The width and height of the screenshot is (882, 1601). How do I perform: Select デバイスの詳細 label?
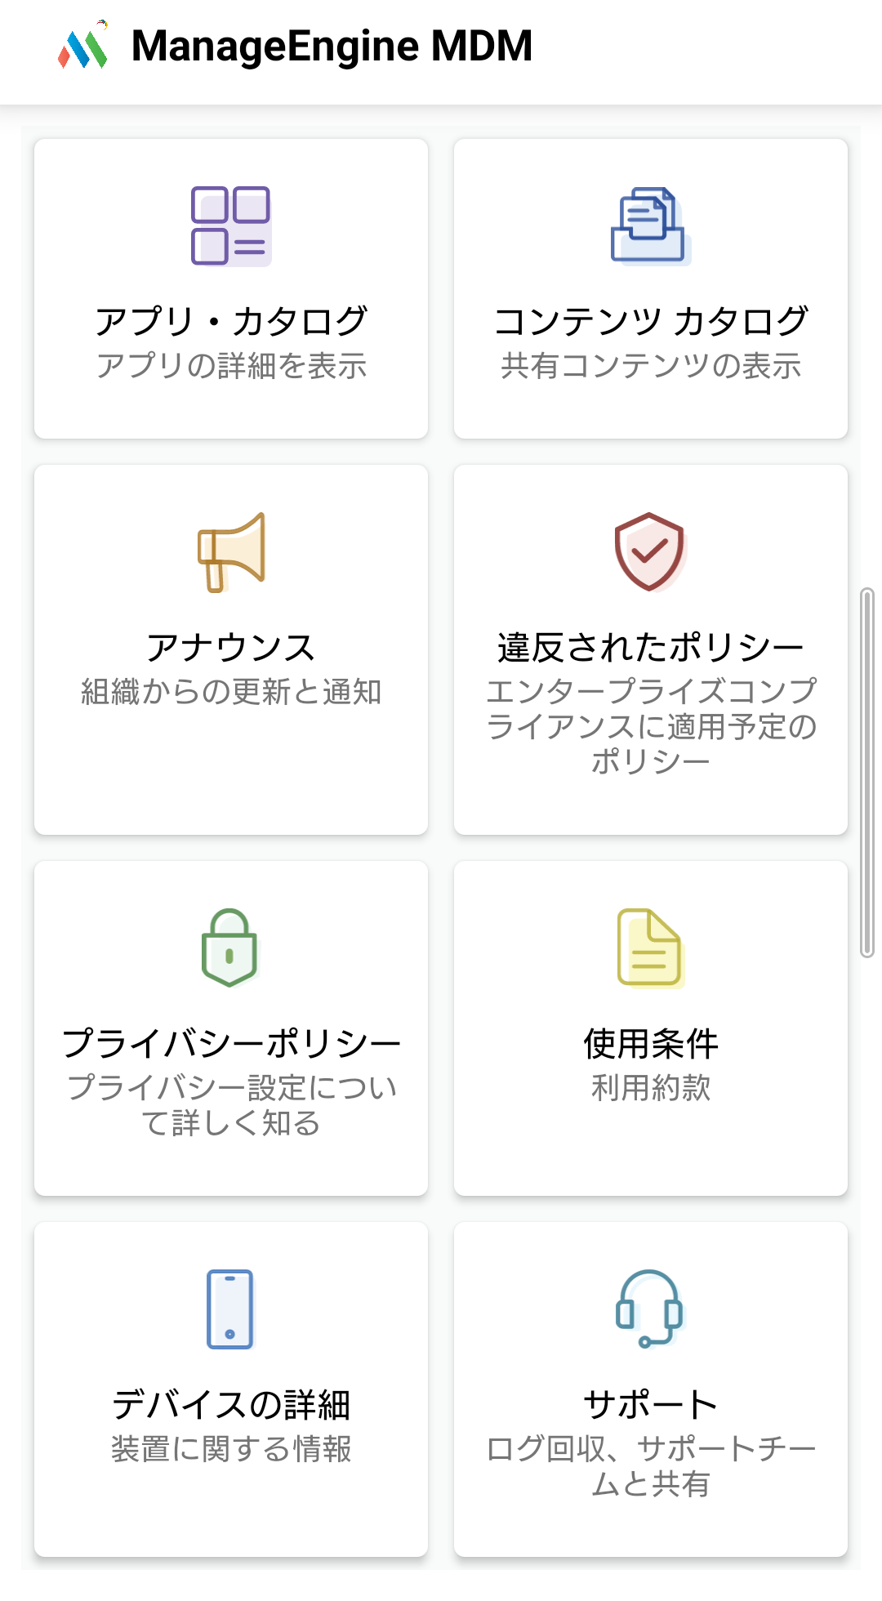point(231,1405)
